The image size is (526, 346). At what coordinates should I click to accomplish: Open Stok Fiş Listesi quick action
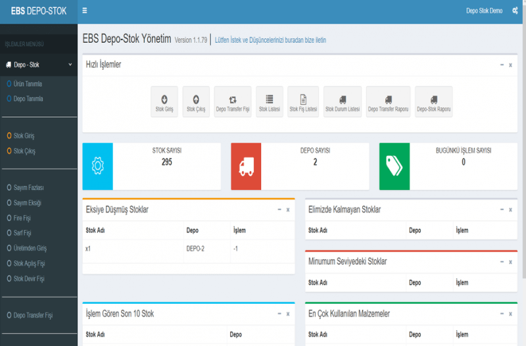click(x=303, y=102)
